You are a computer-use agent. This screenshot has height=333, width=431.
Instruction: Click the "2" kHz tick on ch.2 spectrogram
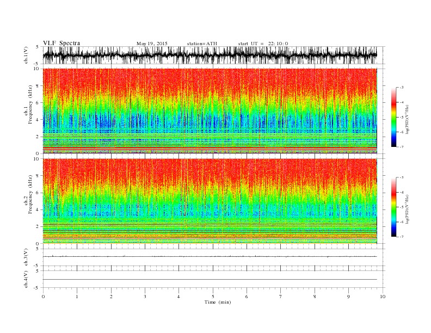tap(38, 227)
